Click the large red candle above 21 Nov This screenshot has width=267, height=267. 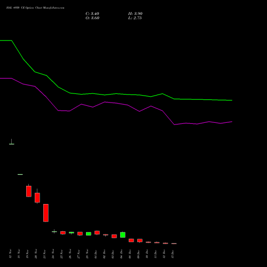(x=46, y=213)
